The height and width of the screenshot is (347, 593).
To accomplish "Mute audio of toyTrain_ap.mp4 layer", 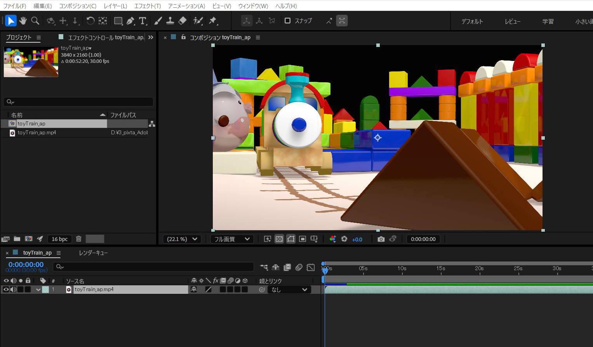I will click(13, 290).
